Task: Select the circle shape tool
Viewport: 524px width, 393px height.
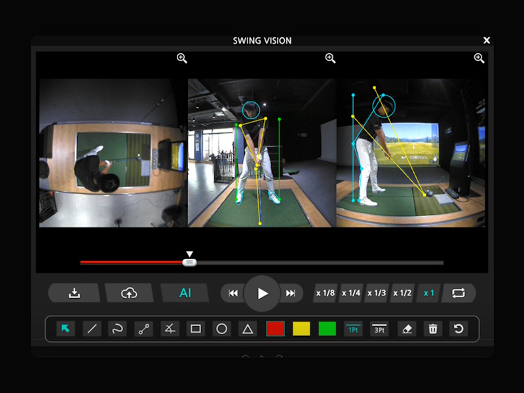Action: pos(221,329)
